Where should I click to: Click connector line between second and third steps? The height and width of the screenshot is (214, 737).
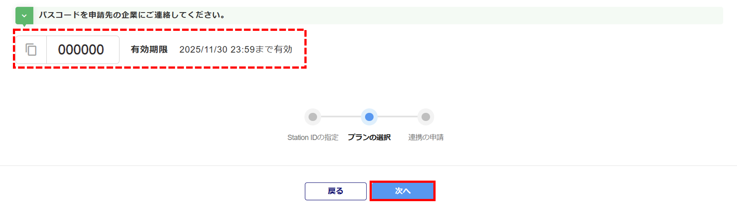point(398,117)
